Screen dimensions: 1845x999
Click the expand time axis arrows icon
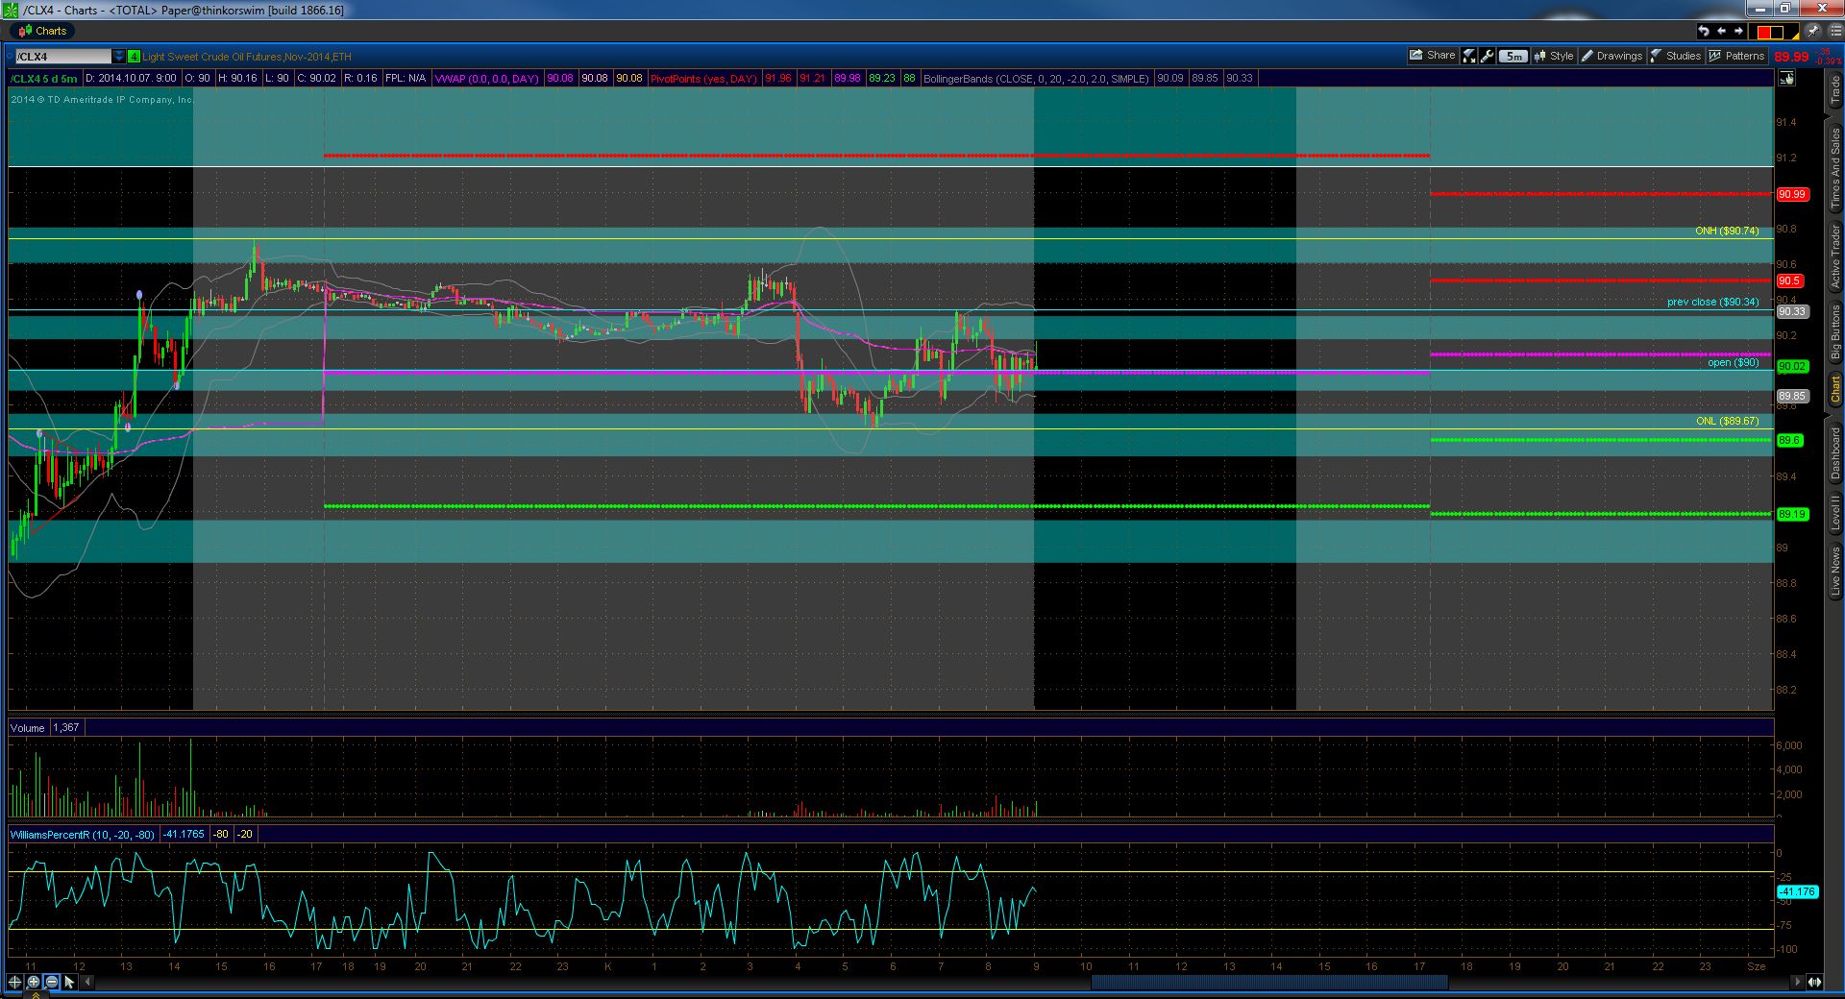coord(1814,982)
